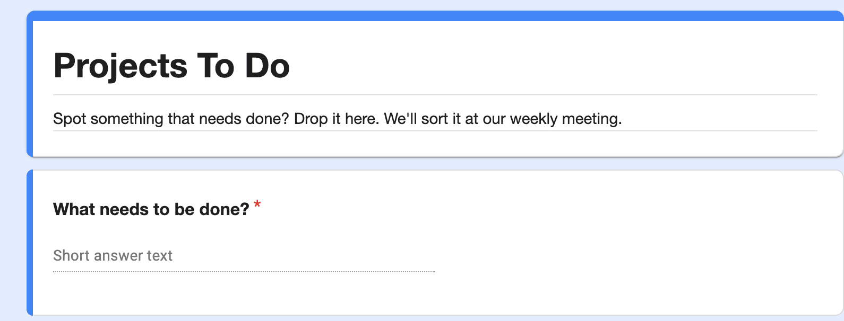Click the red required asterisk
This screenshot has height=321, width=844.
click(x=257, y=204)
